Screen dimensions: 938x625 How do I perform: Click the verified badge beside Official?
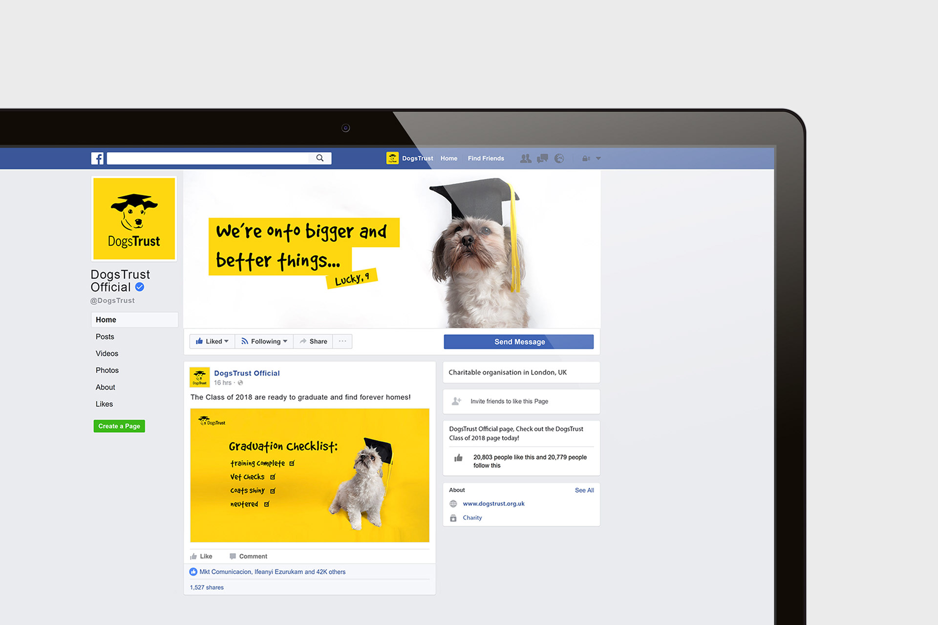pyautogui.click(x=140, y=287)
